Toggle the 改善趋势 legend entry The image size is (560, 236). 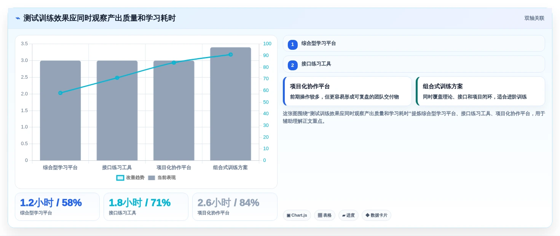pyautogui.click(x=130, y=177)
